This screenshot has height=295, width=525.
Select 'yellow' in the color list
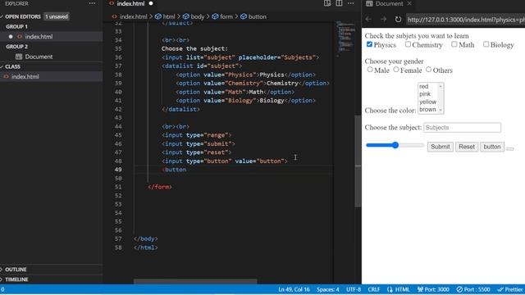click(427, 102)
